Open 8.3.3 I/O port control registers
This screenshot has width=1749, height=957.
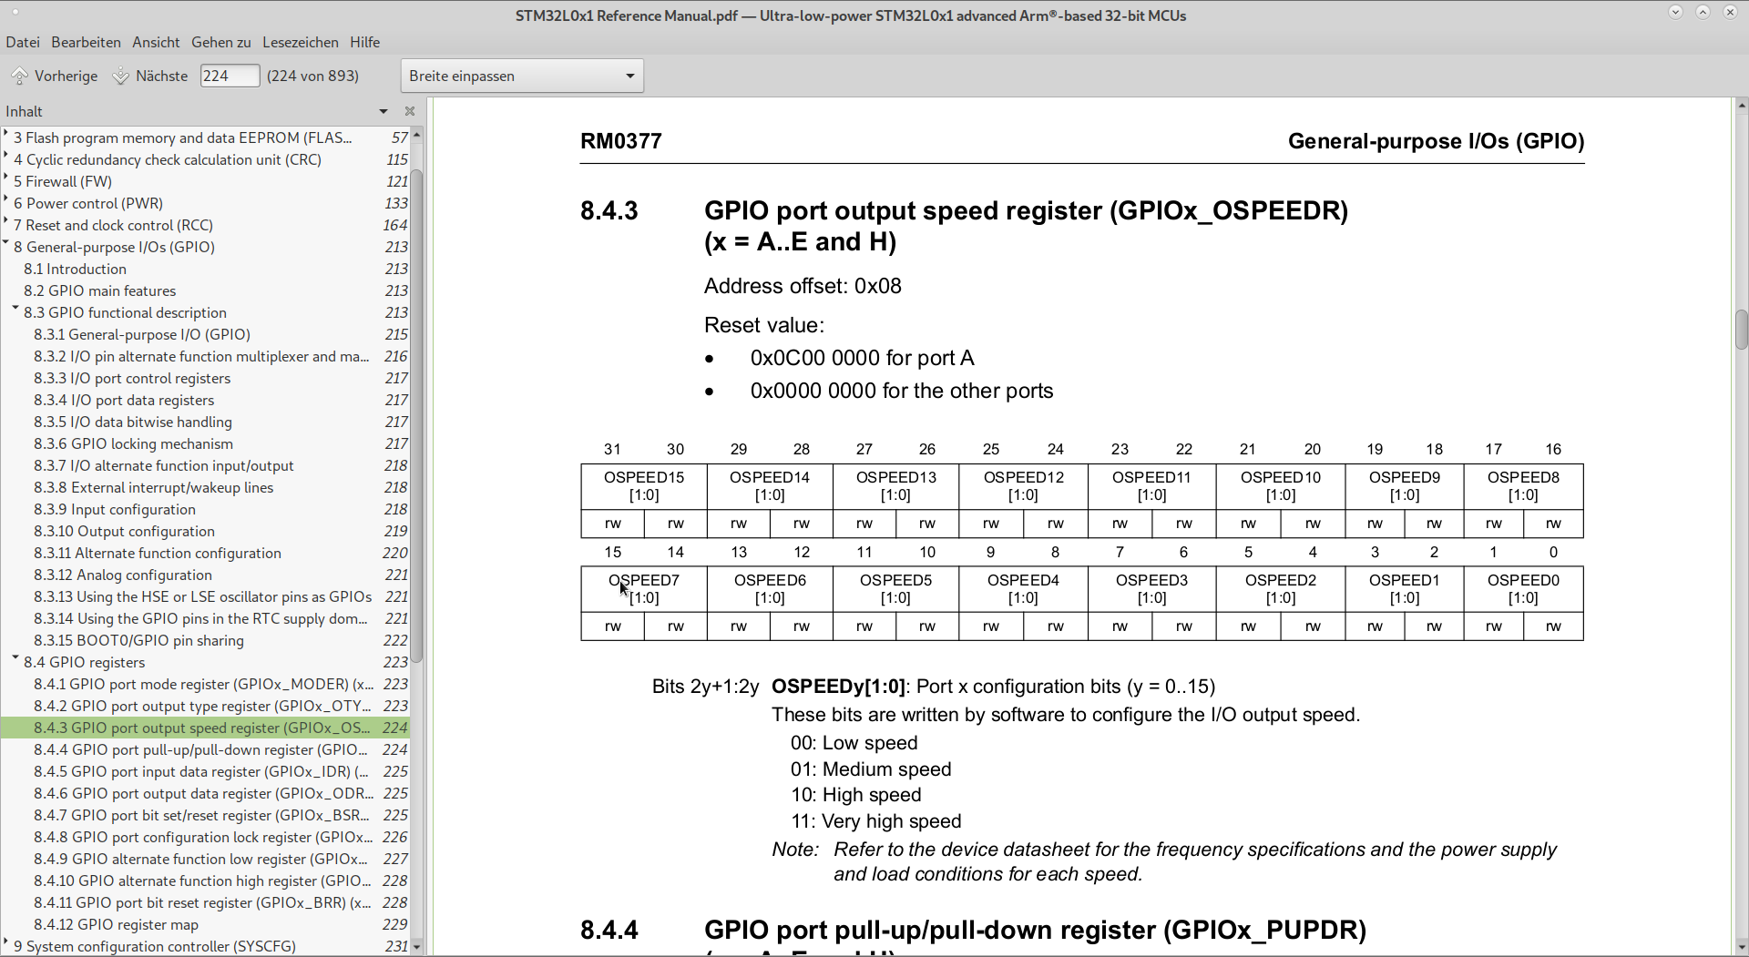pyautogui.click(x=205, y=378)
